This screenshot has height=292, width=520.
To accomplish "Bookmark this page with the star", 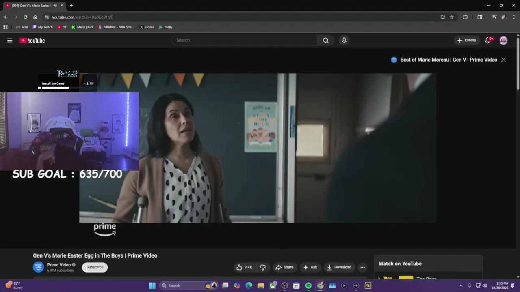I will click(452, 17).
